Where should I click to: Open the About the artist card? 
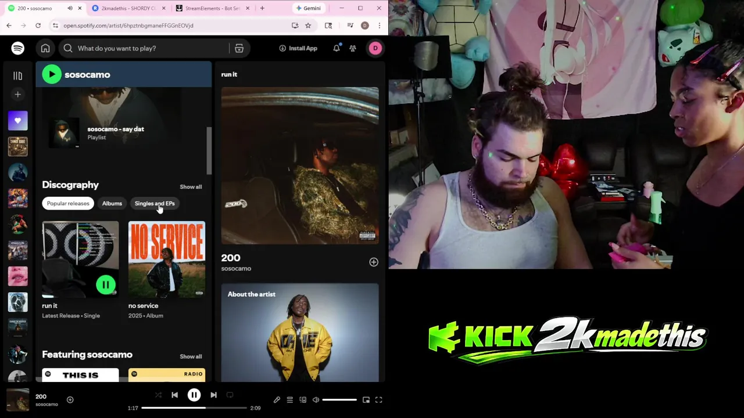300,333
